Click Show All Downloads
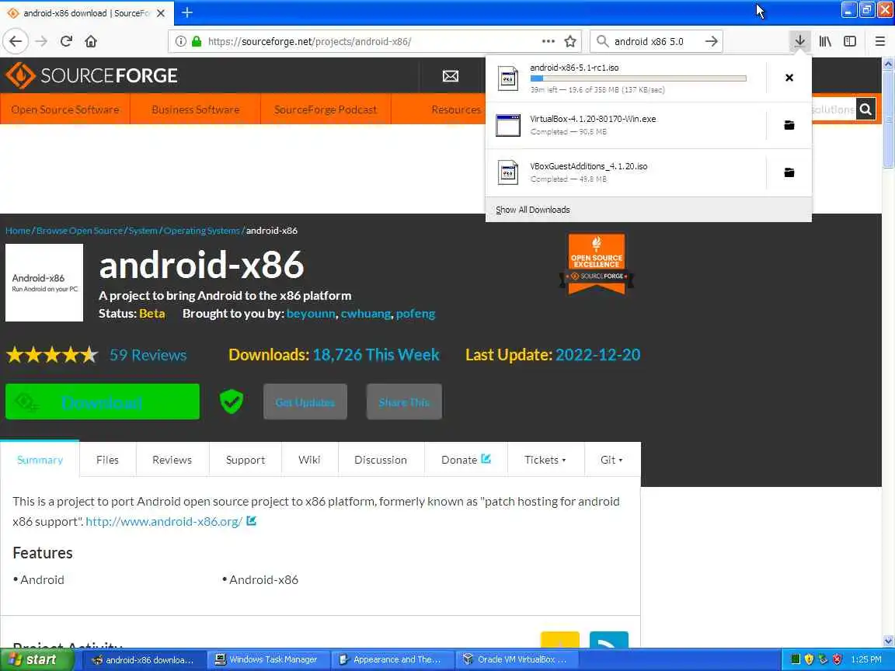The width and height of the screenshot is (895, 671). 532,210
